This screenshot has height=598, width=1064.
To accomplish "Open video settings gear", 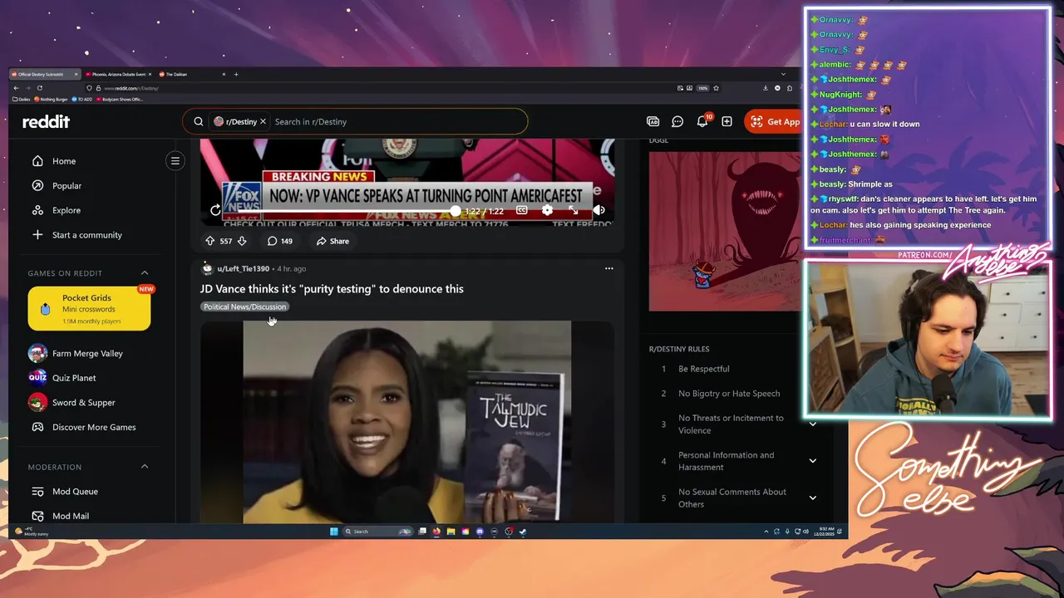I will [x=547, y=211].
